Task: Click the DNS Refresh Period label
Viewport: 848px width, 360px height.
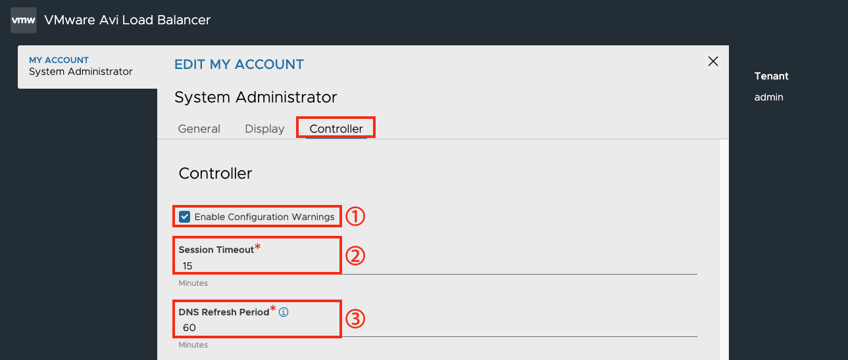Action: pos(224,312)
